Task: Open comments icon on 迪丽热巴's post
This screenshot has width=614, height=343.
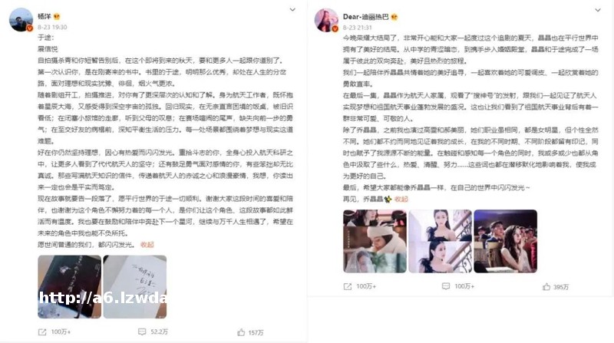Action: 446,286
